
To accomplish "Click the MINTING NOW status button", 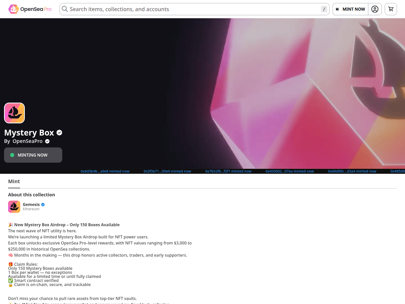I will click(33, 155).
